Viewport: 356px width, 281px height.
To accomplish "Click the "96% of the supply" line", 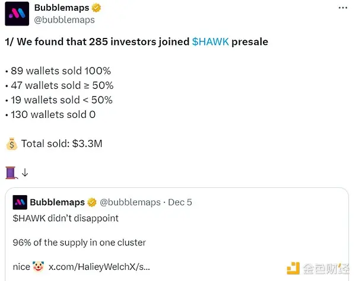I will tap(79, 242).
